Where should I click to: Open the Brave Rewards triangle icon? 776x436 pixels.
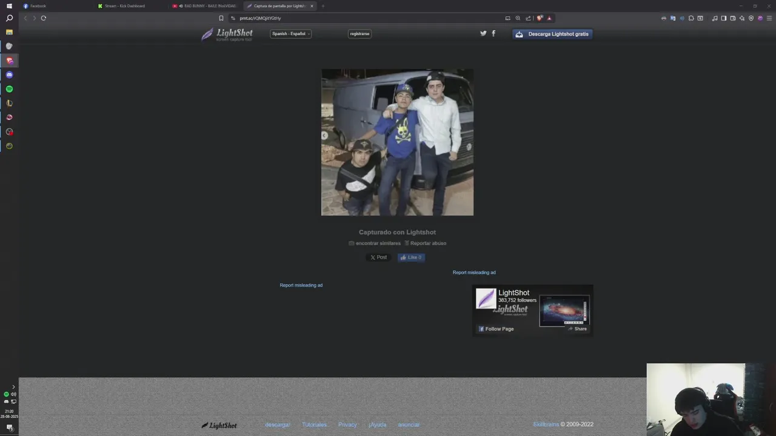tap(549, 18)
